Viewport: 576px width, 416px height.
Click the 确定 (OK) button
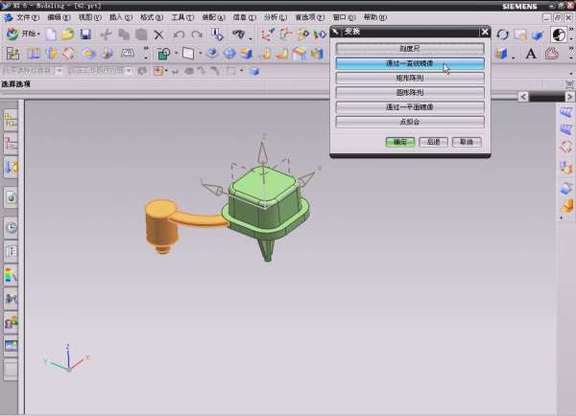click(x=399, y=141)
